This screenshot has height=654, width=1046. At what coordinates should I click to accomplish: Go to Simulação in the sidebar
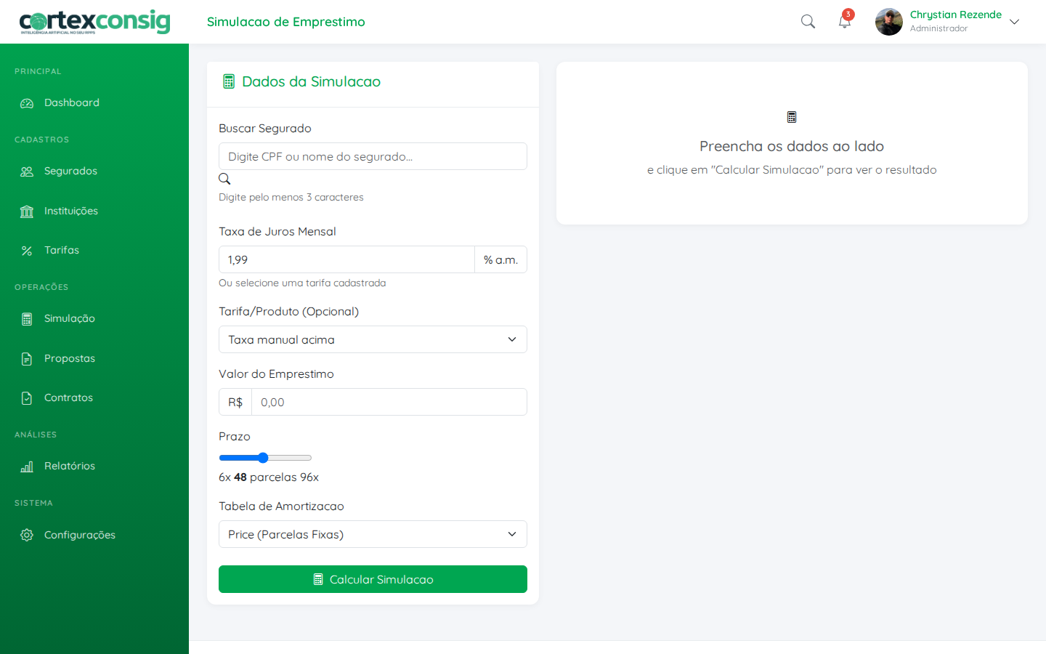coord(69,318)
